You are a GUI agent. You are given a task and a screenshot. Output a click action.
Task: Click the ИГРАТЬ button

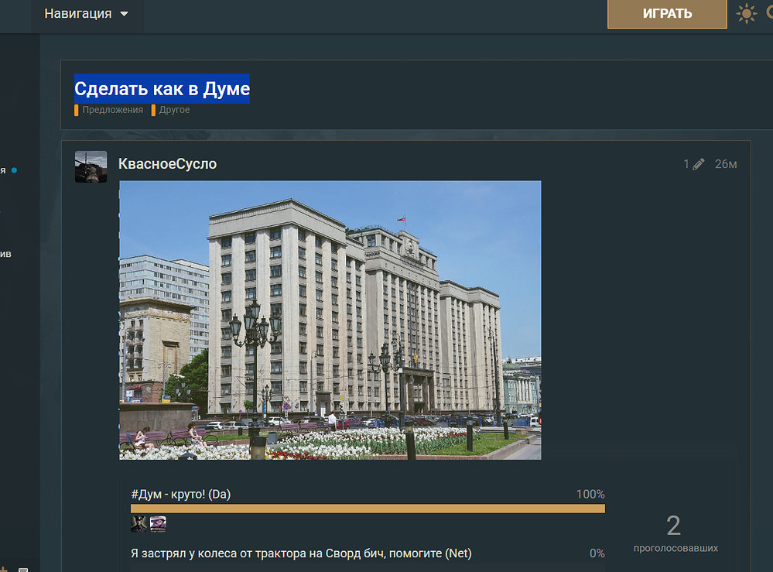click(x=667, y=14)
